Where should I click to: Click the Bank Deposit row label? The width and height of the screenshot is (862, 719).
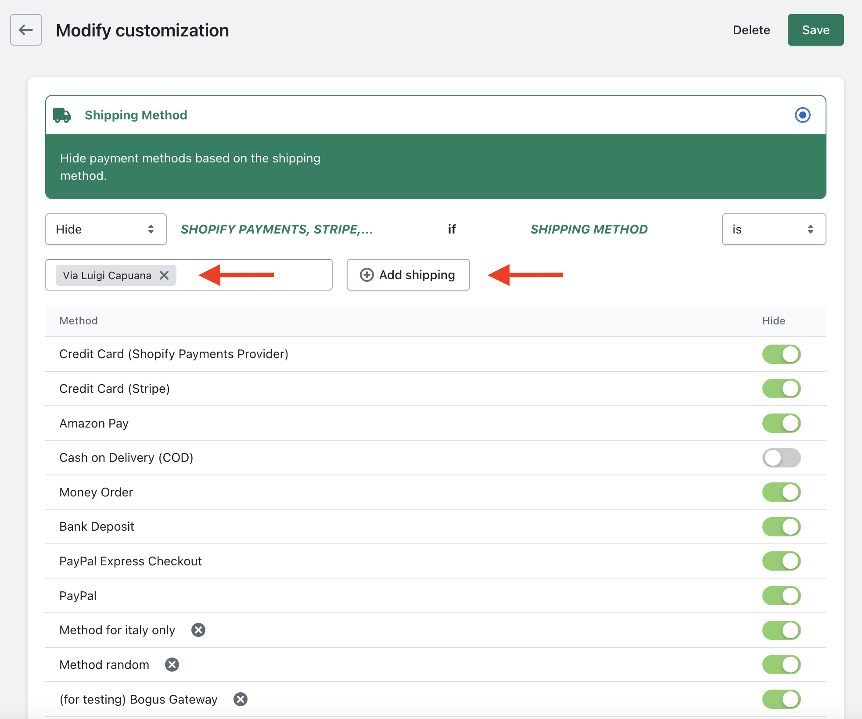[97, 526]
